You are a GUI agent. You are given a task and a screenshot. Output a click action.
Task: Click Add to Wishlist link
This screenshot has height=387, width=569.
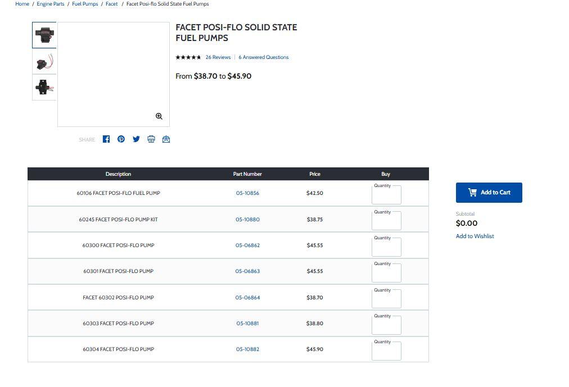(475, 236)
